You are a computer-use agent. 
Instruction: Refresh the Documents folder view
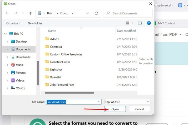coord(97,13)
